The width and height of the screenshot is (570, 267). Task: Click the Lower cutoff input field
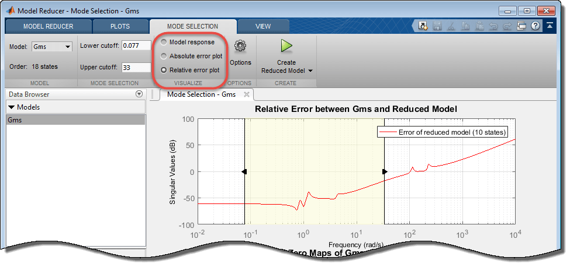coord(136,45)
